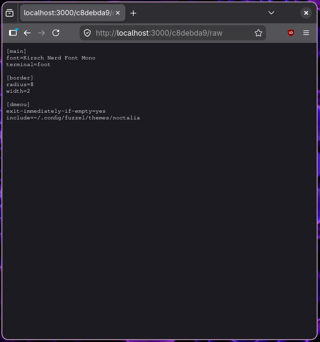Open the hamburger application menu
320x342 pixels.
[x=306, y=33]
